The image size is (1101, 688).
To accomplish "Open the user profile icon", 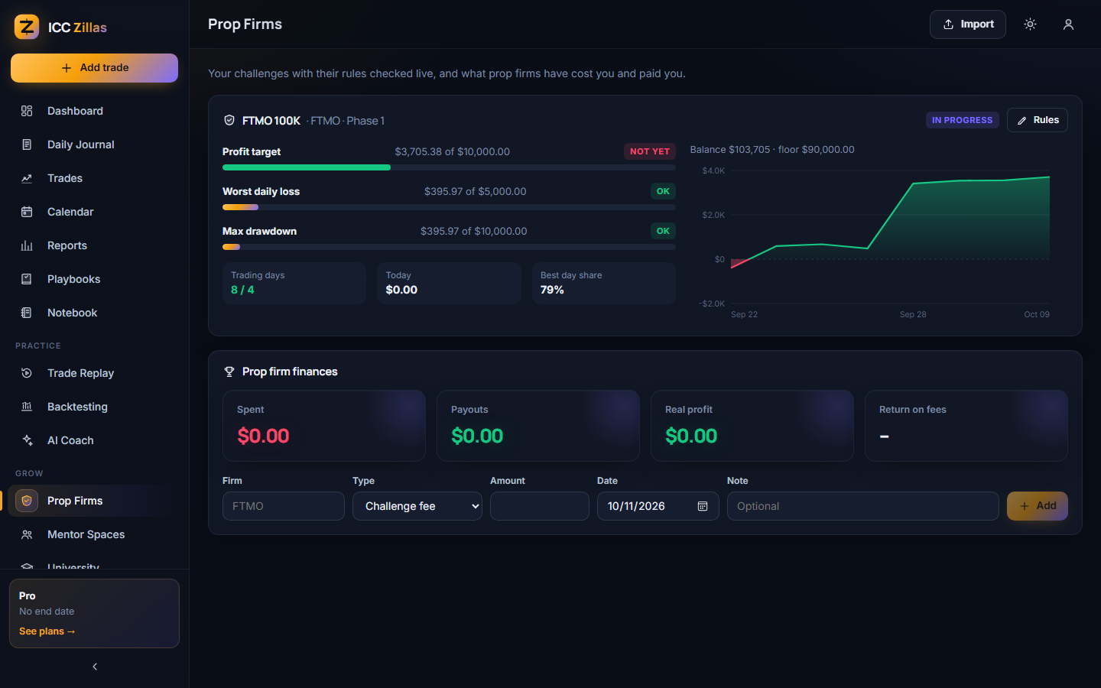I will coord(1068,24).
